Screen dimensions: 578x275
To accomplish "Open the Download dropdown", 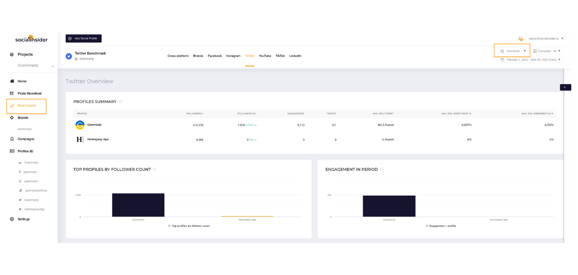I will (512, 51).
